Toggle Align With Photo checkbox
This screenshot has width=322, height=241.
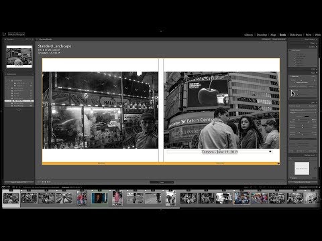(x=295, y=82)
